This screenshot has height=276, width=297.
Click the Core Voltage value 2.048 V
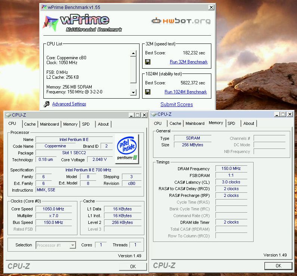tap(99, 159)
